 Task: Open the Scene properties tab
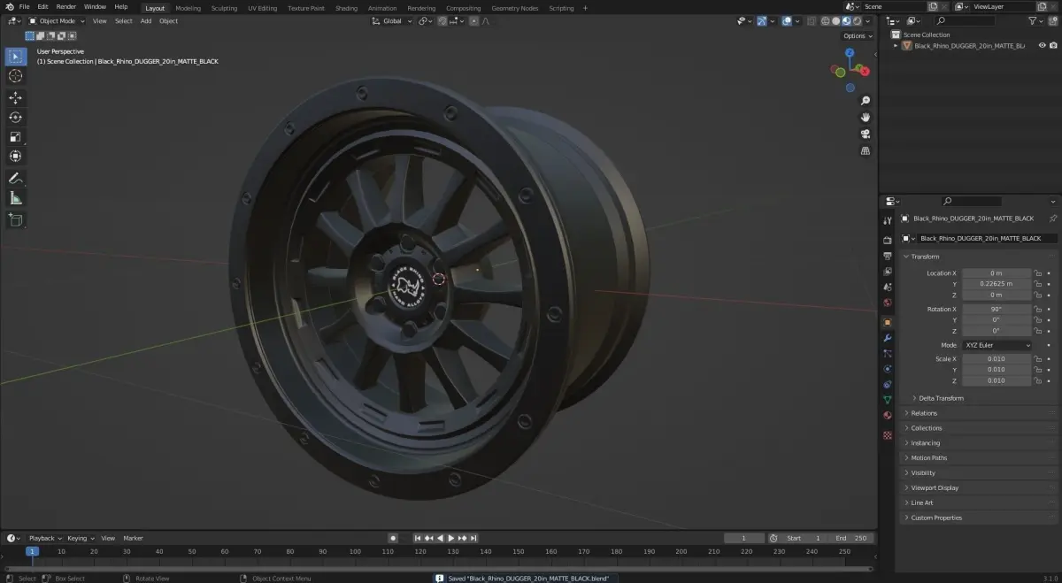coord(888,288)
